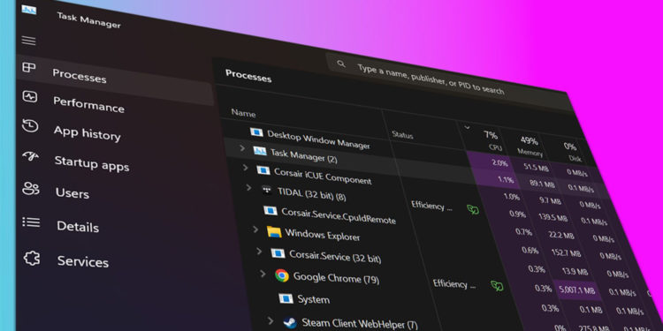Select the Windows Explorer row name
The height and width of the screenshot is (331, 663).
pos(323,234)
